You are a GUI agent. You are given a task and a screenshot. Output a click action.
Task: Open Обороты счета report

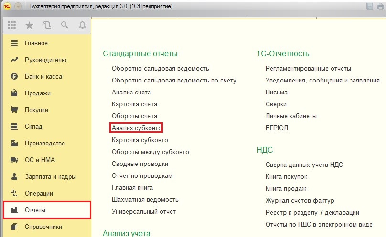point(134,116)
